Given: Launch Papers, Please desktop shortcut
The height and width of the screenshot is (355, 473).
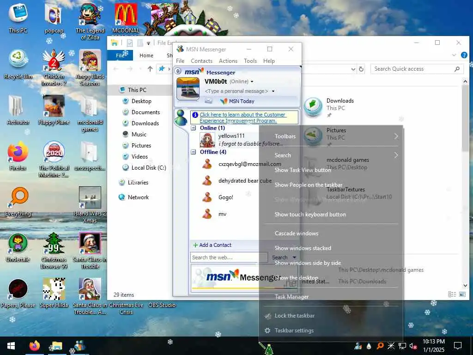Looking at the screenshot, I should point(18,293).
